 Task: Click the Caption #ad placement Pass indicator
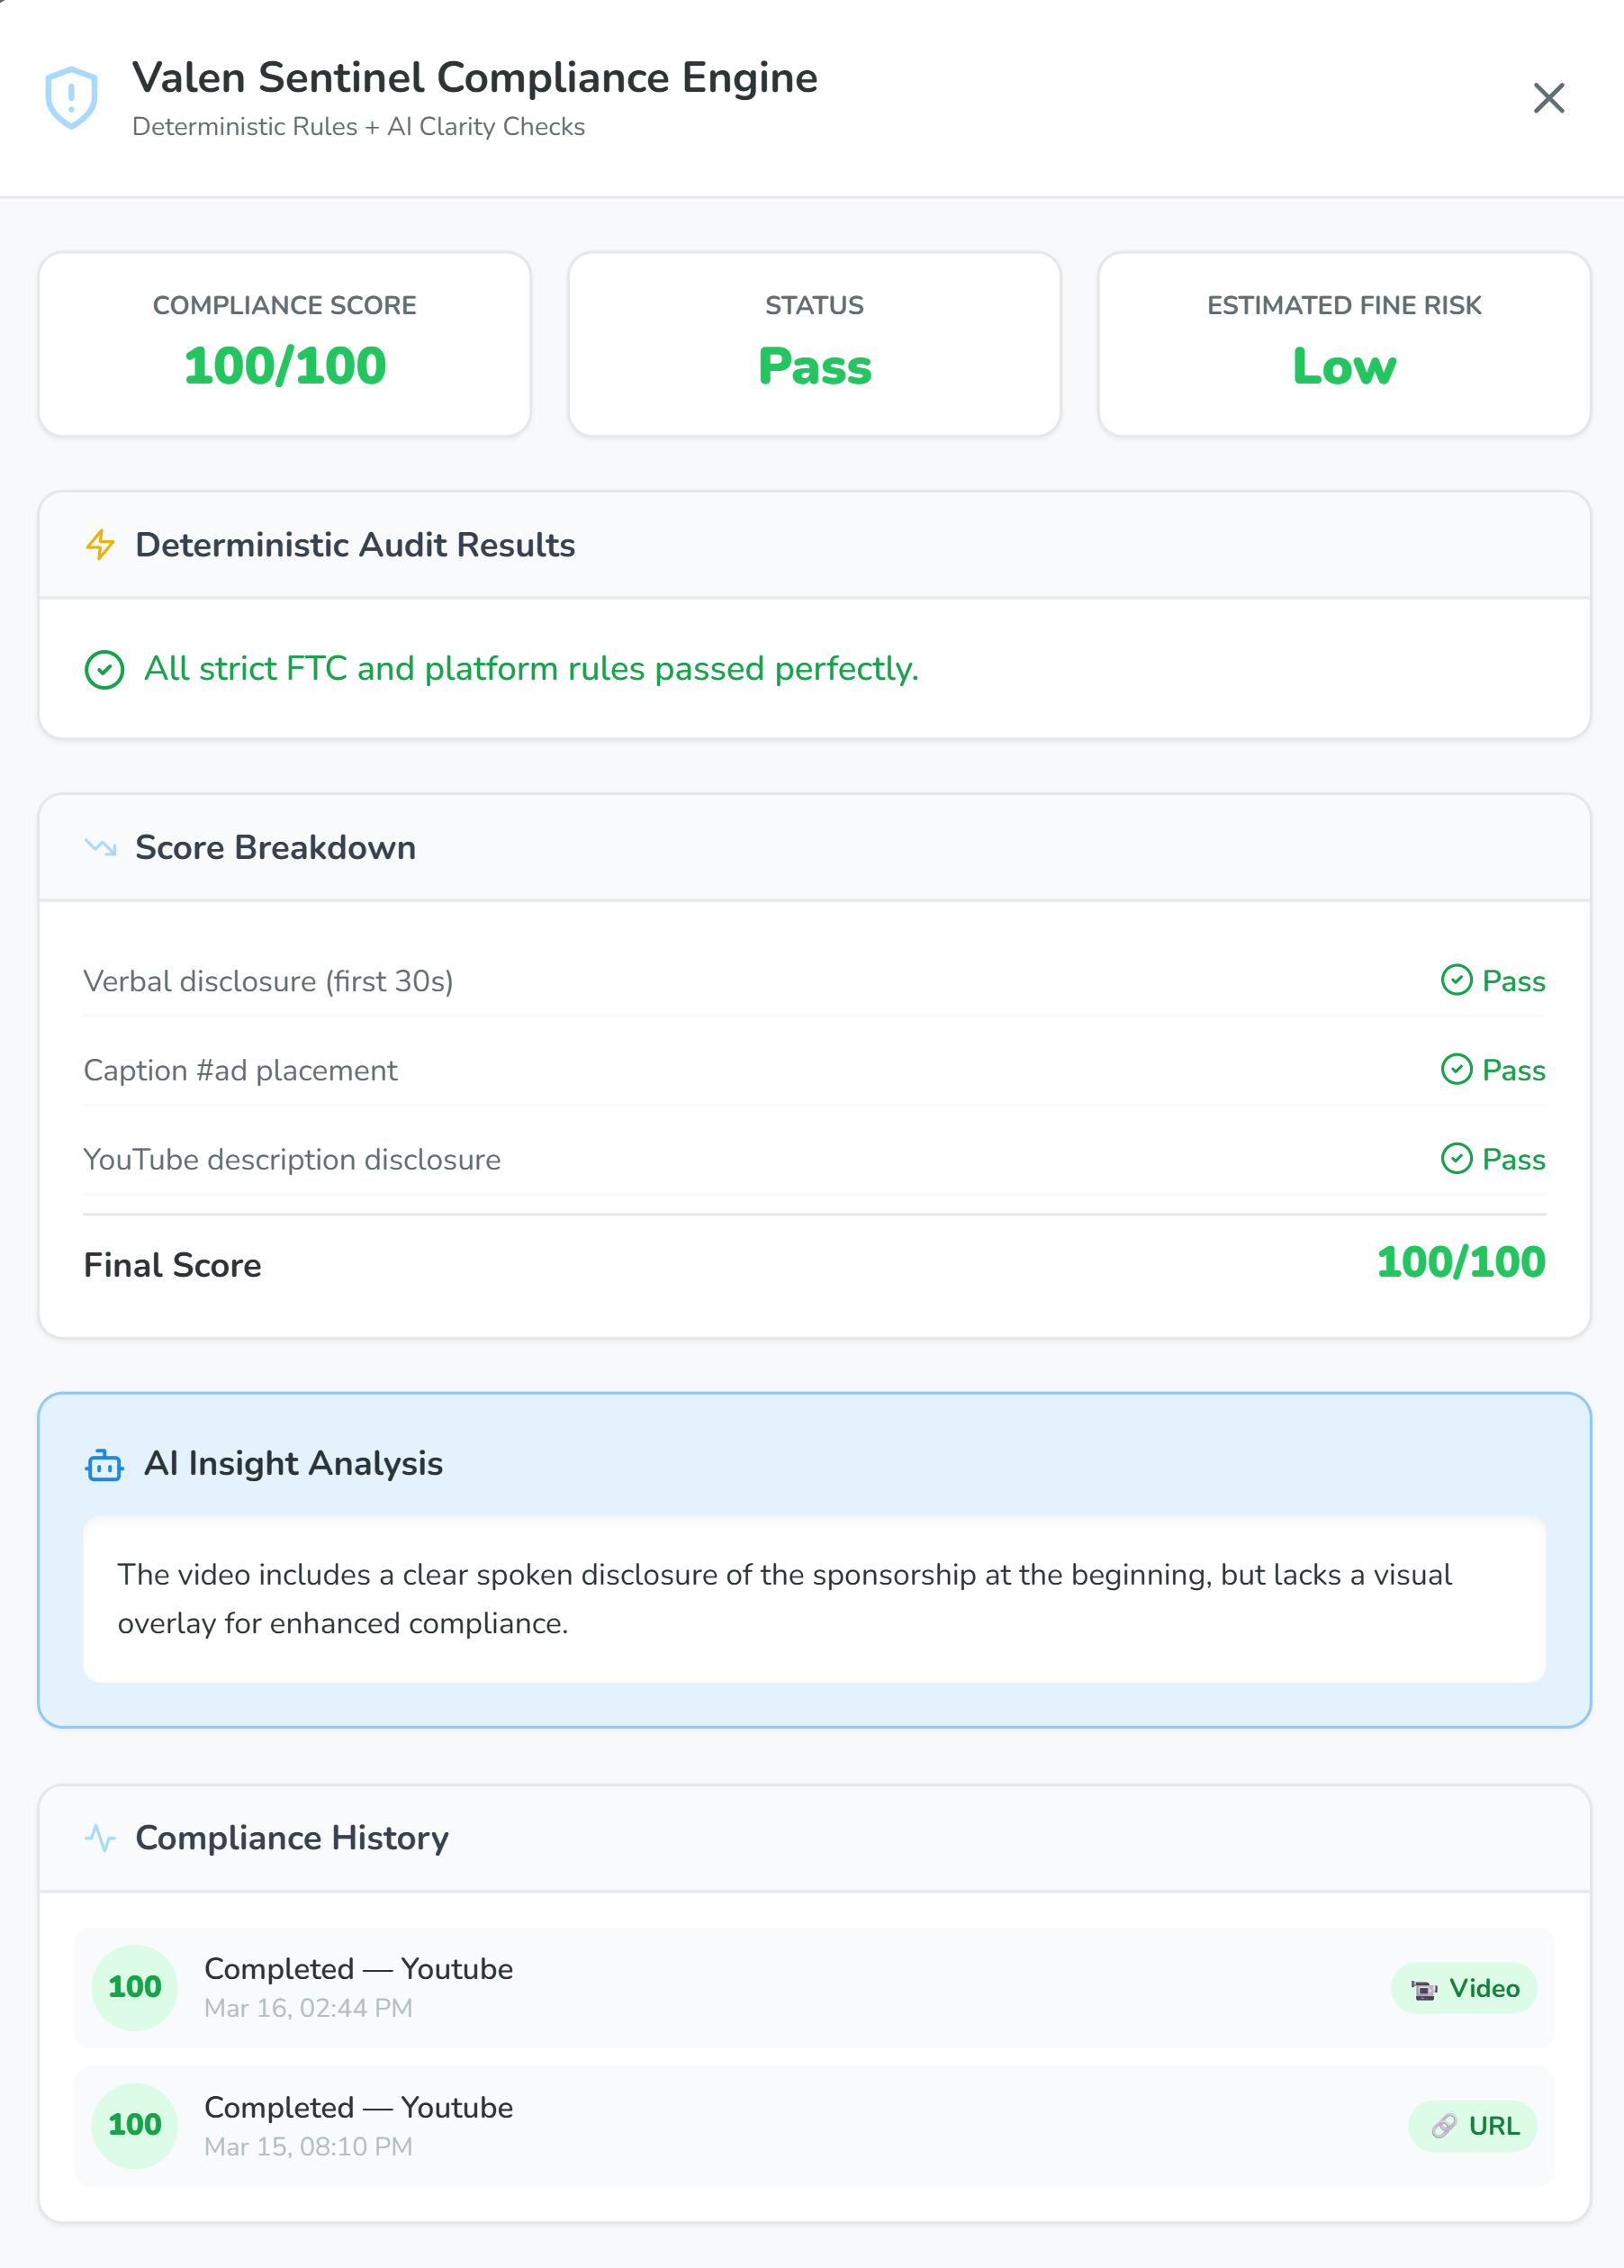tap(1493, 1070)
